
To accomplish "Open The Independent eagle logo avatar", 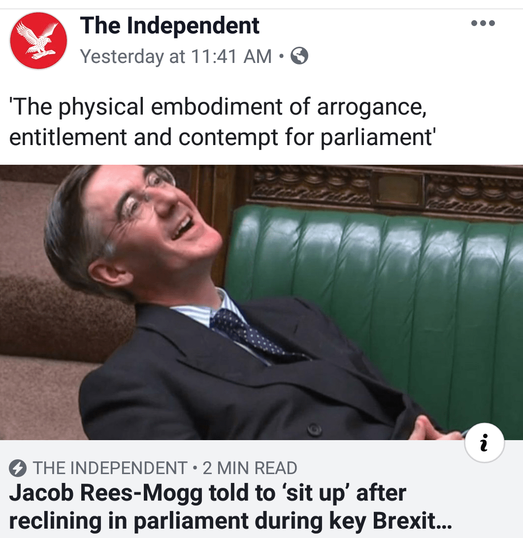I will 38,40.
